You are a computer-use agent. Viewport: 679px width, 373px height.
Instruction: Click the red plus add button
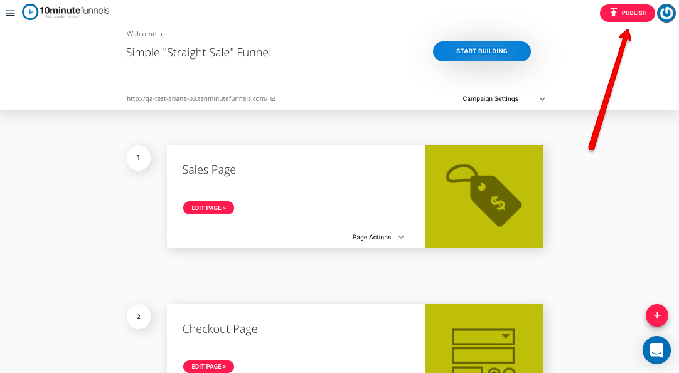pos(656,315)
